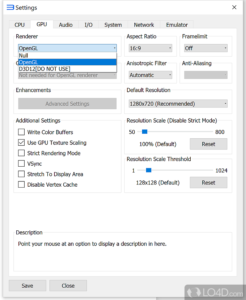Uncheck Use GPU Texture Scaling
246x300 pixels.
tap(21, 143)
